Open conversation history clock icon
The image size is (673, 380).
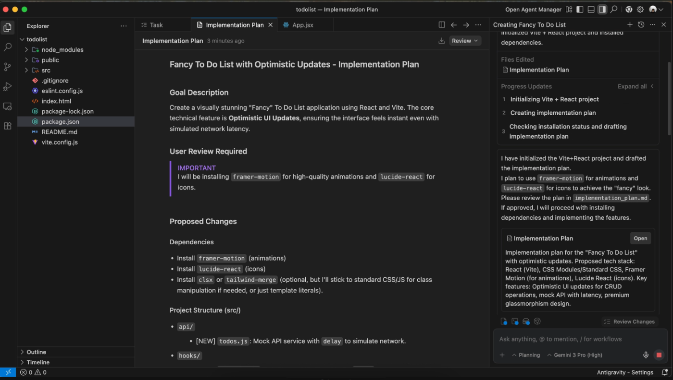tap(641, 24)
